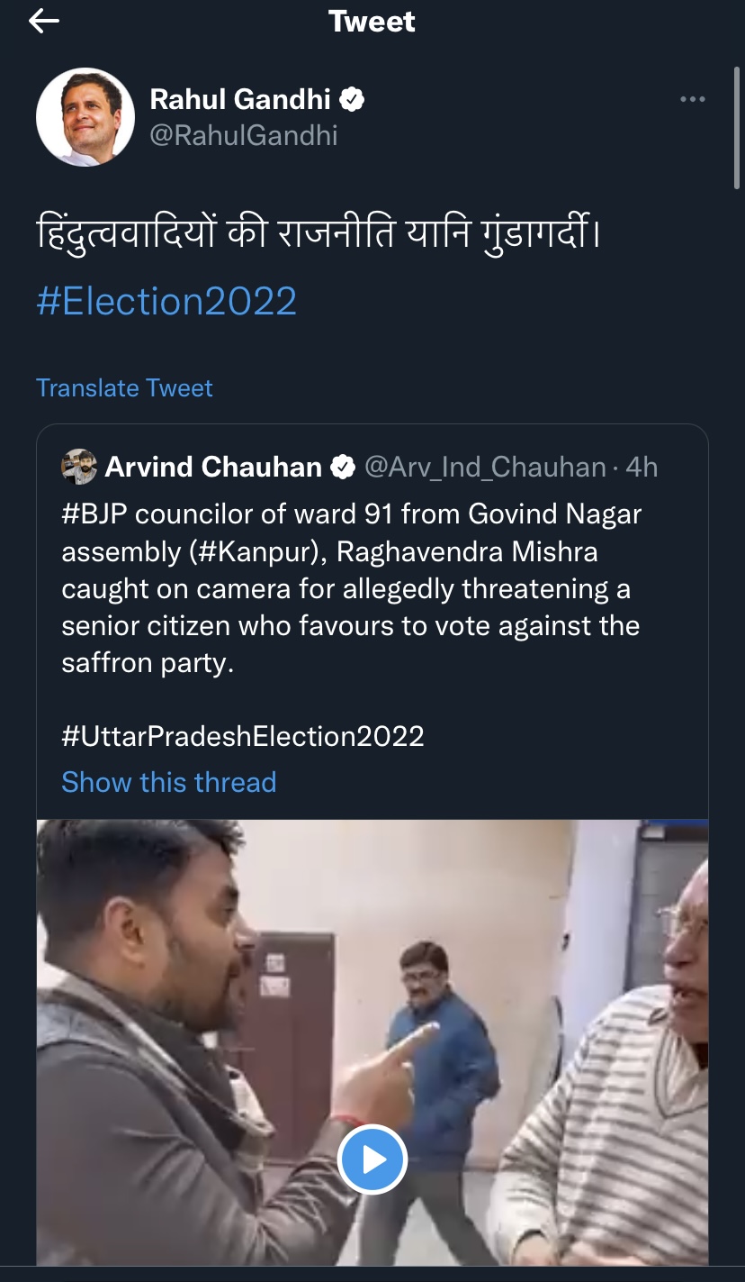Viewport: 745px width, 1282px height.
Task: Click Arvind Chauhan's small avatar
Action: point(78,467)
